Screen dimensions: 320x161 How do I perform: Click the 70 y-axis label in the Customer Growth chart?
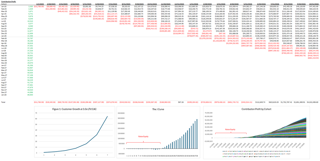tap(36, 113)
